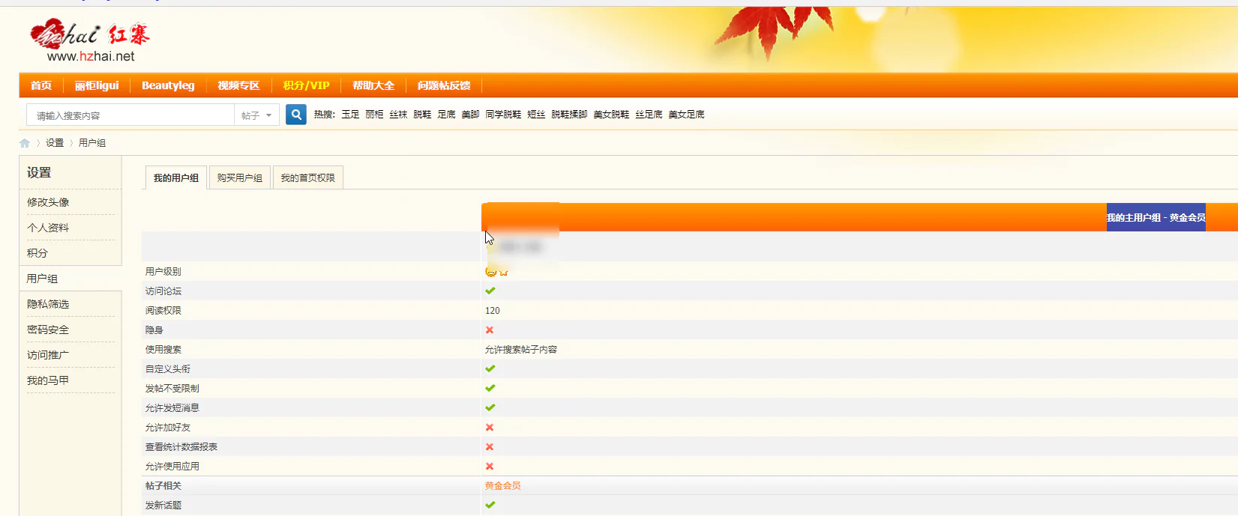Image resolution: width=1238 pixels, height=516 pixels.
Task: Open 首页 in the navigation bar
Action: 41,85
